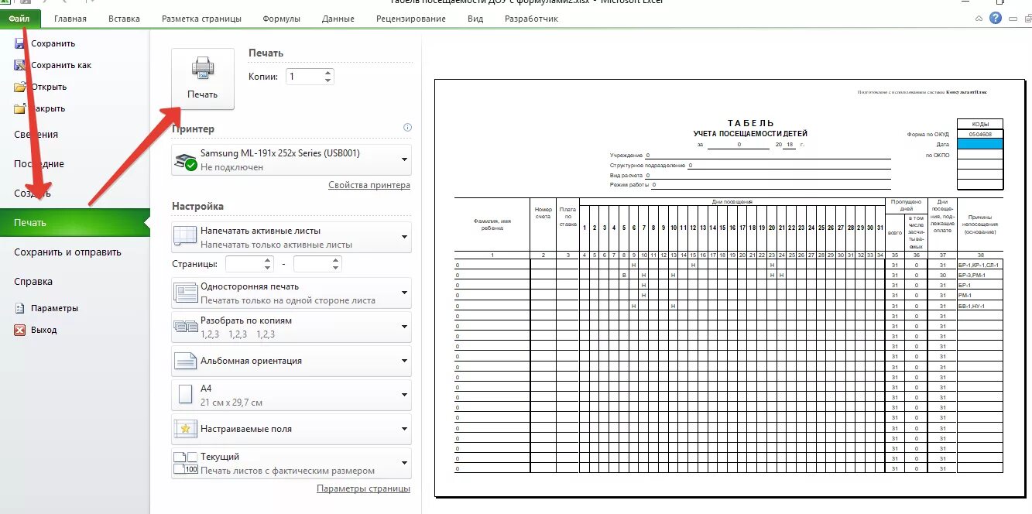The height and width of the screenshot is (514, 1032).
Task: Click the Фамилия, имя ребенка column header
Action: click(492, 224)
